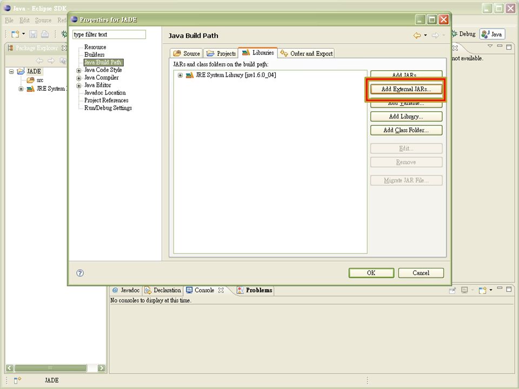Switch to the Source tab
The width and height of the screenshot is (519, 389).
click(187, 53)
